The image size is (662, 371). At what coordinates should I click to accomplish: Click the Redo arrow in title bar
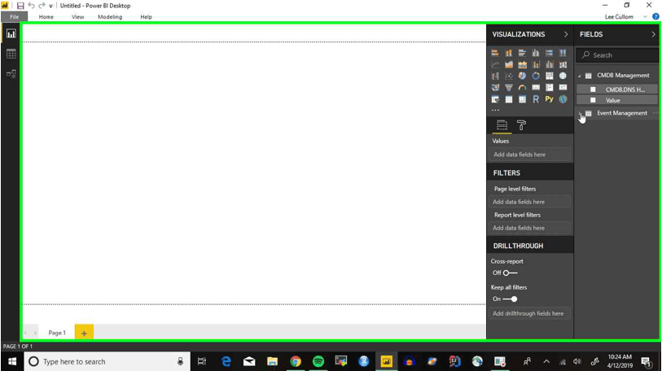(42, 6)
